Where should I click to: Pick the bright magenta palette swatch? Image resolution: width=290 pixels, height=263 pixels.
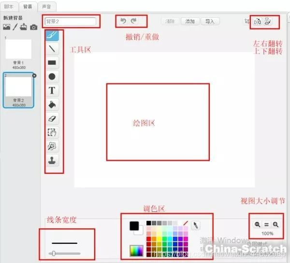click(186, 239)
